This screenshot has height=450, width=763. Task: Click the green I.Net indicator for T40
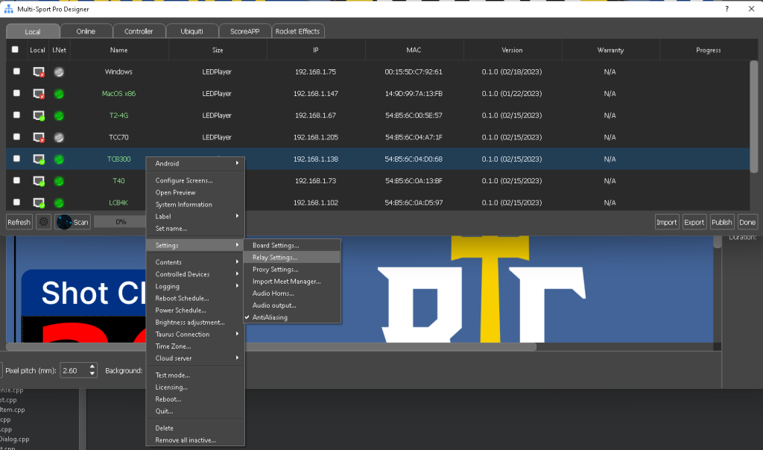point(59,181)
